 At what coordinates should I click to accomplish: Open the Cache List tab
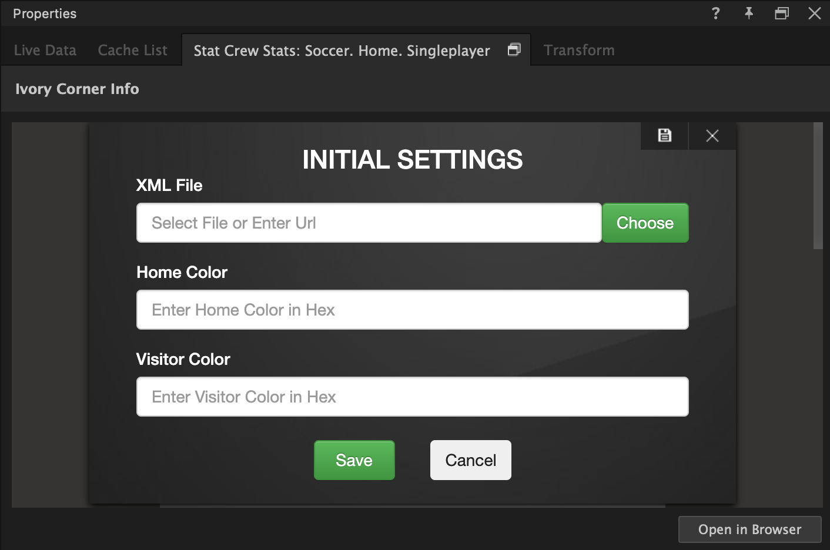(132, 50)
